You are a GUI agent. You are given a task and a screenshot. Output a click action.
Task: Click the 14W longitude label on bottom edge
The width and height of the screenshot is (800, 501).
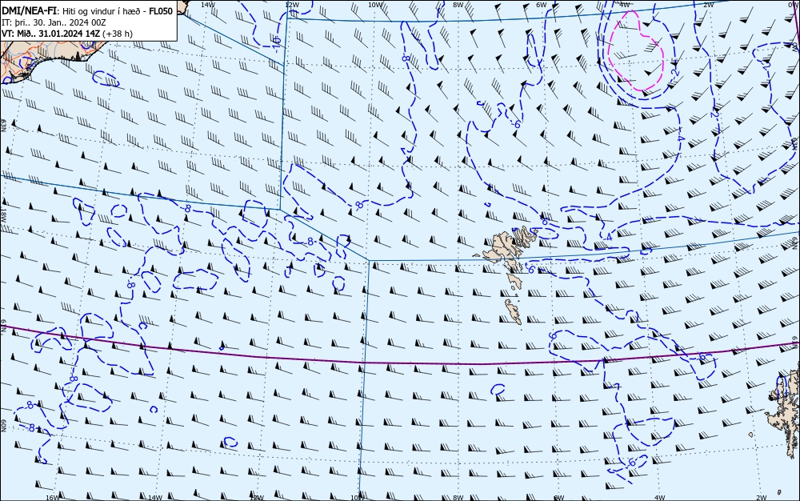click(x=154, y=498)
